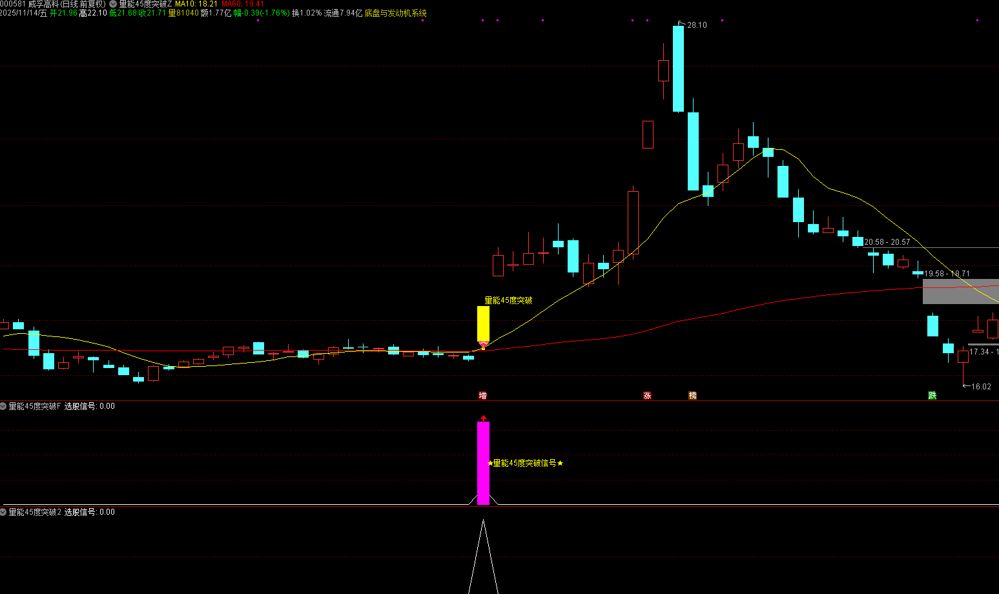Click the 量能45度突破F indicator name
This screenshot has height=594, width=999.
(34, 406)
